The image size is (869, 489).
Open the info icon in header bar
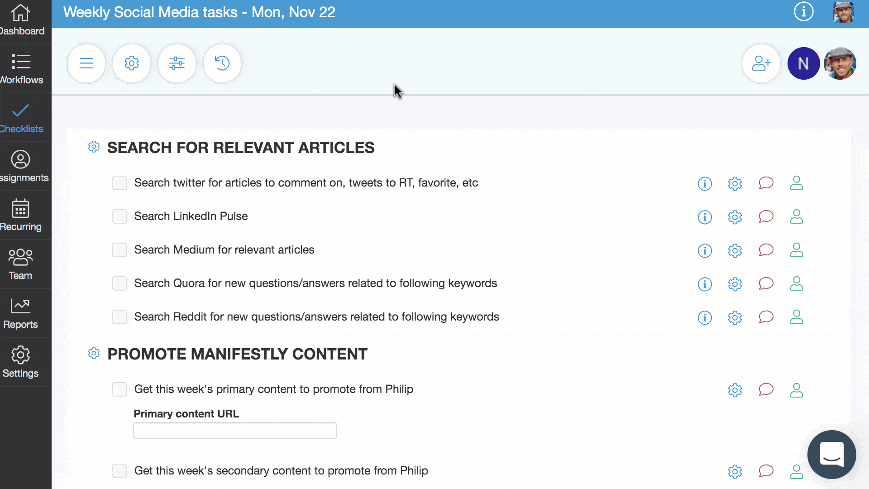click(803, 12)
